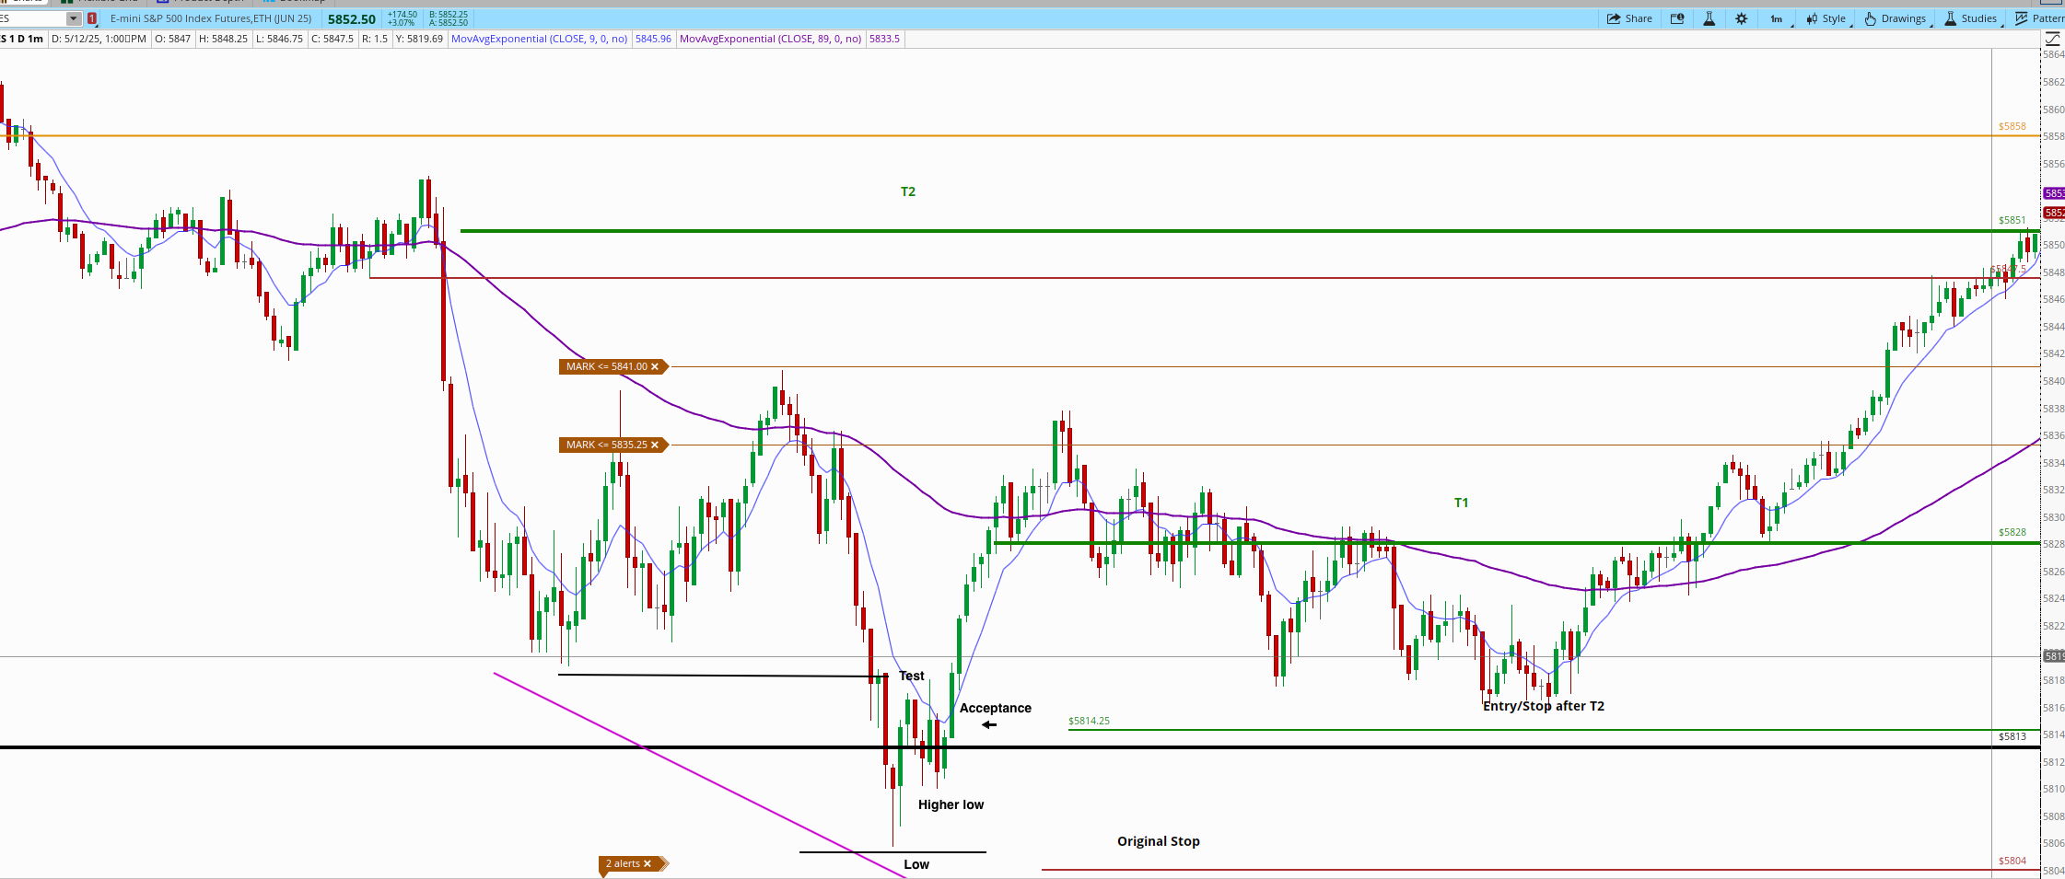The width and height of the screenshot is (2065, 879).
Task: Open the Style menu
Action: pos(1826,18)
